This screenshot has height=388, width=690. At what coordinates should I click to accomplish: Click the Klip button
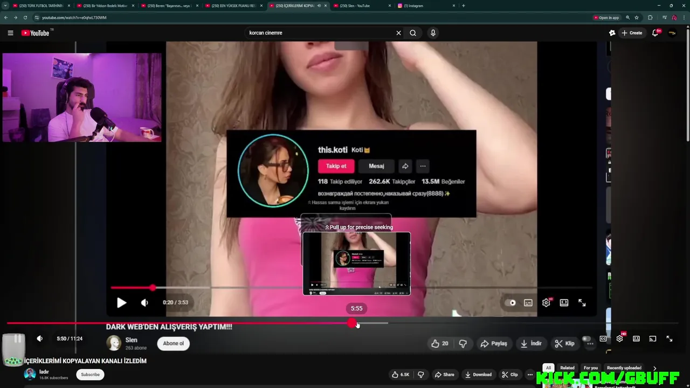(x=565, y=343)
